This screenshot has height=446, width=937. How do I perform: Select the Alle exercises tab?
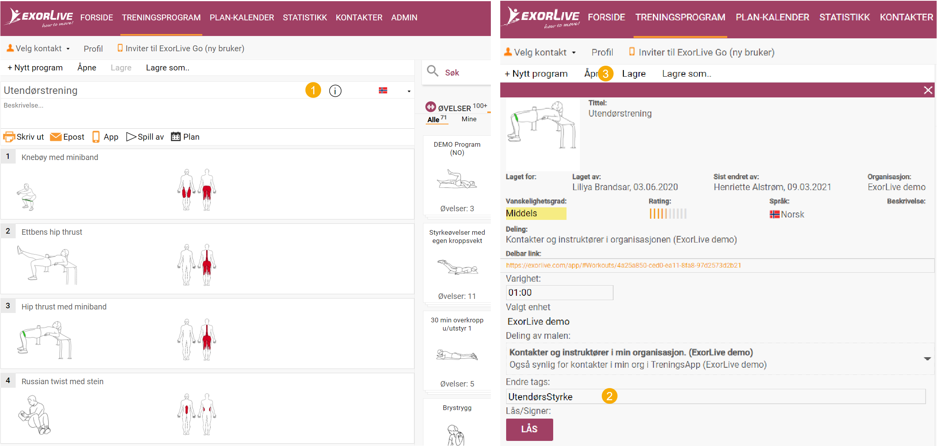437,119
